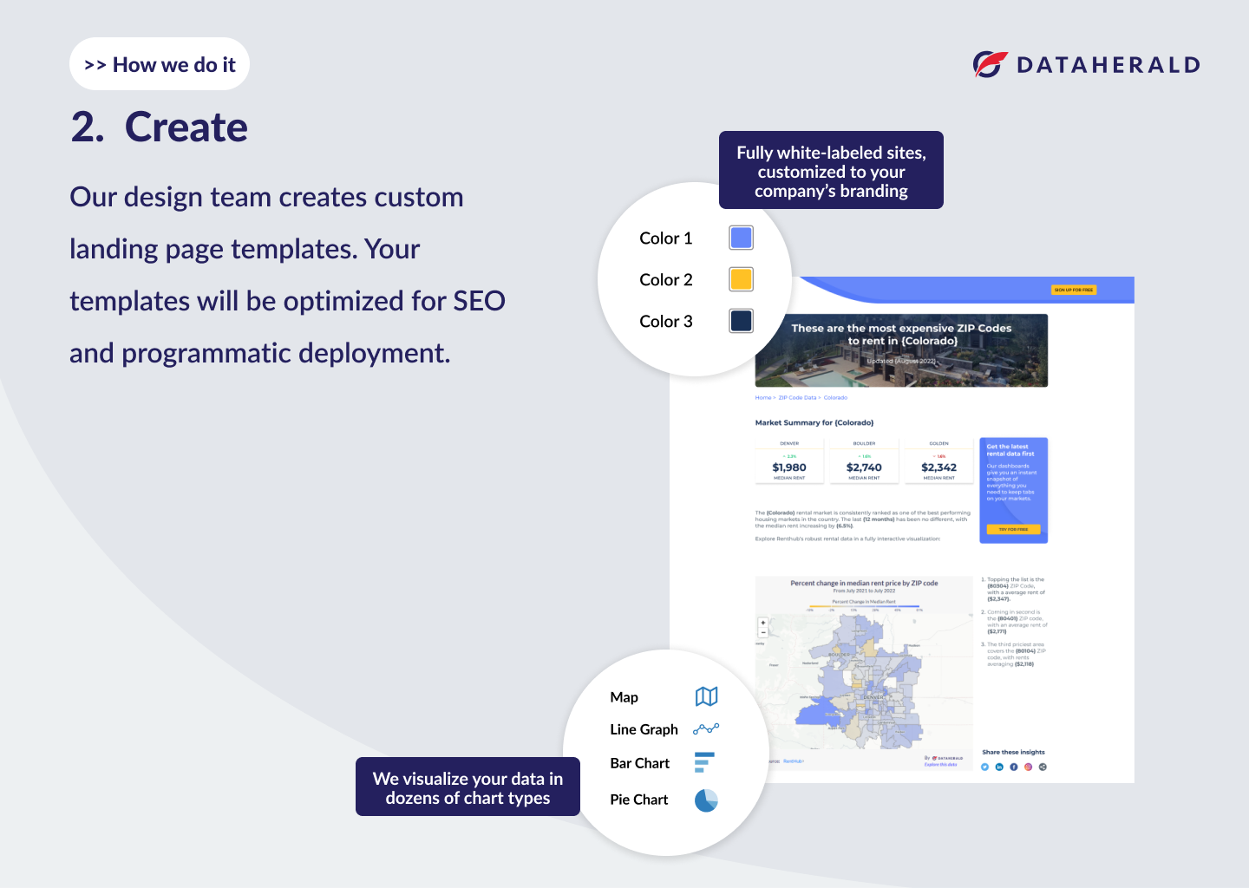Click the Line Graph label
The height and width of the screenshot is (888, 1249).
pyautogui.click(x=644, y=729)
